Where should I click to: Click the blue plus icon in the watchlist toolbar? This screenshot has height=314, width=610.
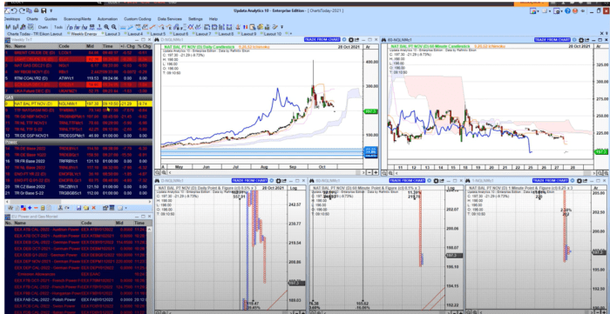[x=30, y=208]
